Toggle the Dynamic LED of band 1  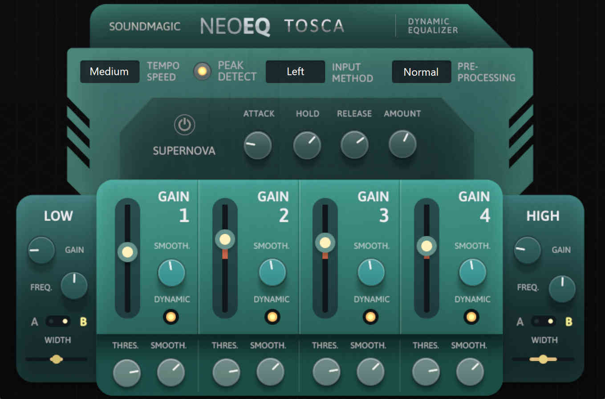(x=171, y=317)
